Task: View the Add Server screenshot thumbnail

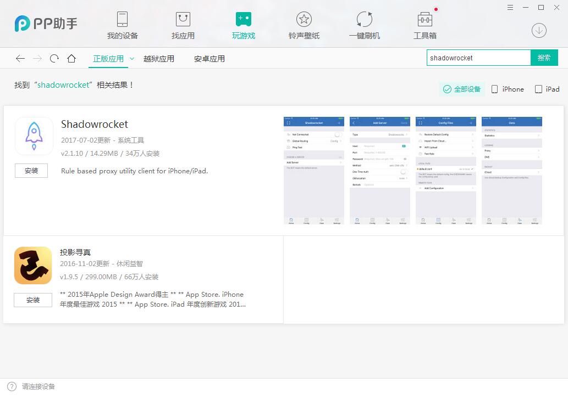Action: point(380,171)
